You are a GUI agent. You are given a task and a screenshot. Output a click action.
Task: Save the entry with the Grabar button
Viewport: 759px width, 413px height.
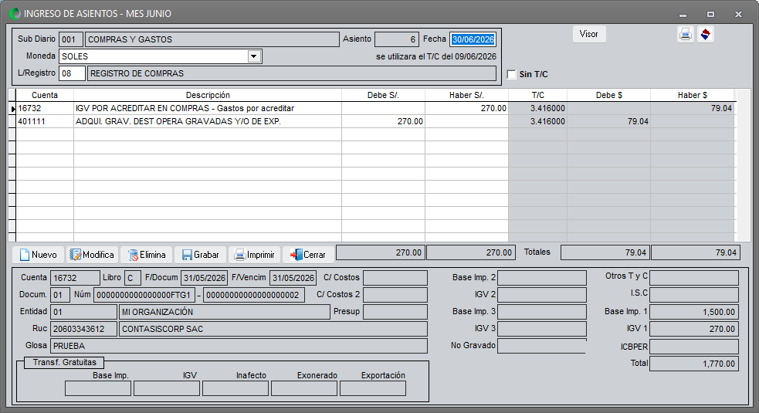200,255
